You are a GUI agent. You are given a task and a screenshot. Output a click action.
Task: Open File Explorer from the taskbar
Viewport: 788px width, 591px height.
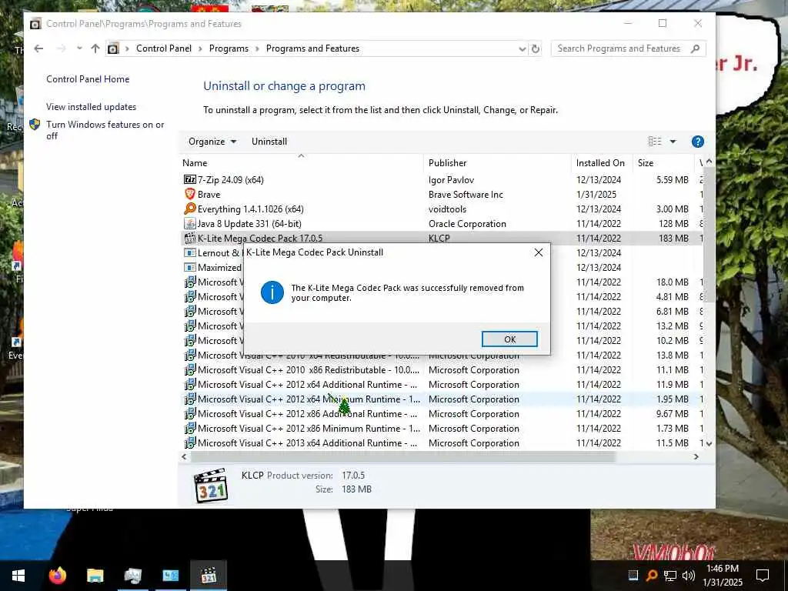pos(95,576)
